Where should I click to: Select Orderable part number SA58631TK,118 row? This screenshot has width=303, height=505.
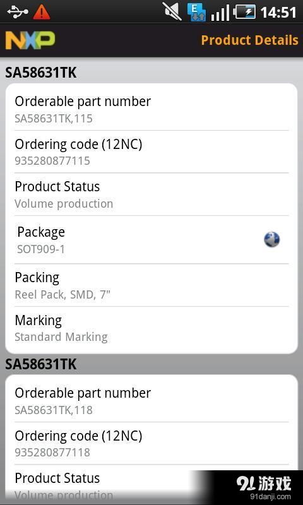pyautogui.click(x=151, y=401)
